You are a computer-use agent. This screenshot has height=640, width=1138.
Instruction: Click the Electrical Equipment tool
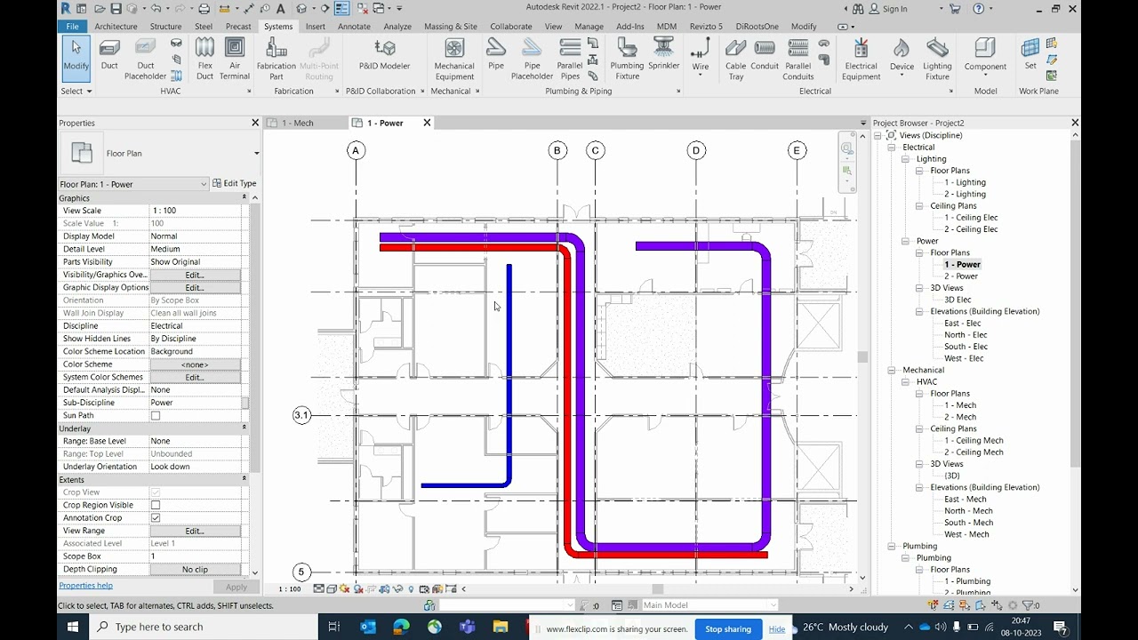click(861, 60)
